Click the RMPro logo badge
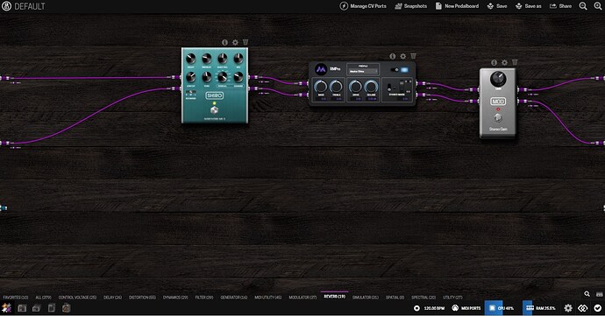This screenshot has height=316, width=605. [x=321, y=69]
